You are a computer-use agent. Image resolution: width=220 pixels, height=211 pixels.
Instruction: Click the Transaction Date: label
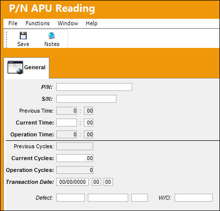(30, 182)
